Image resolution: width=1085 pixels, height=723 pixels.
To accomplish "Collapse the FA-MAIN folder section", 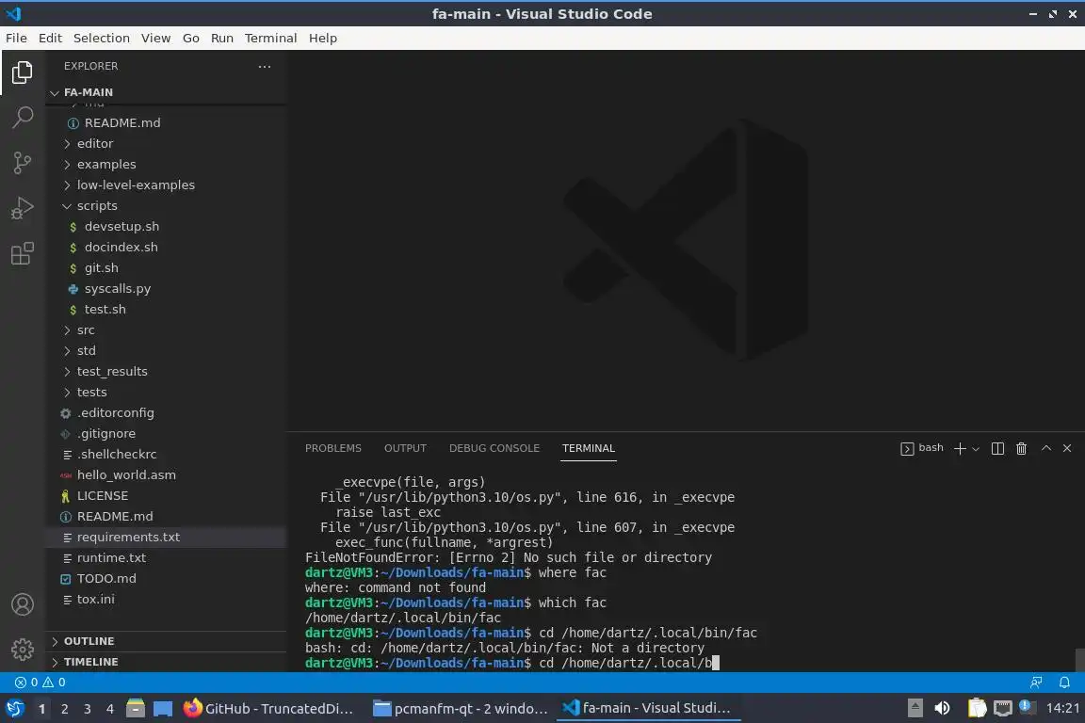I will (x=166, y=92).
